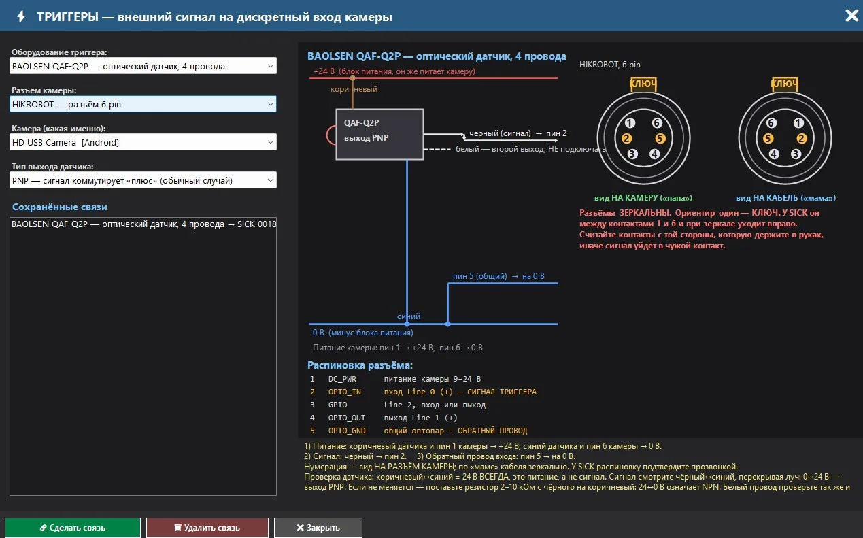The height and width of the screenshot is (538, 863).
Task: Close the dialog with the top-right X
Action: 851,16
